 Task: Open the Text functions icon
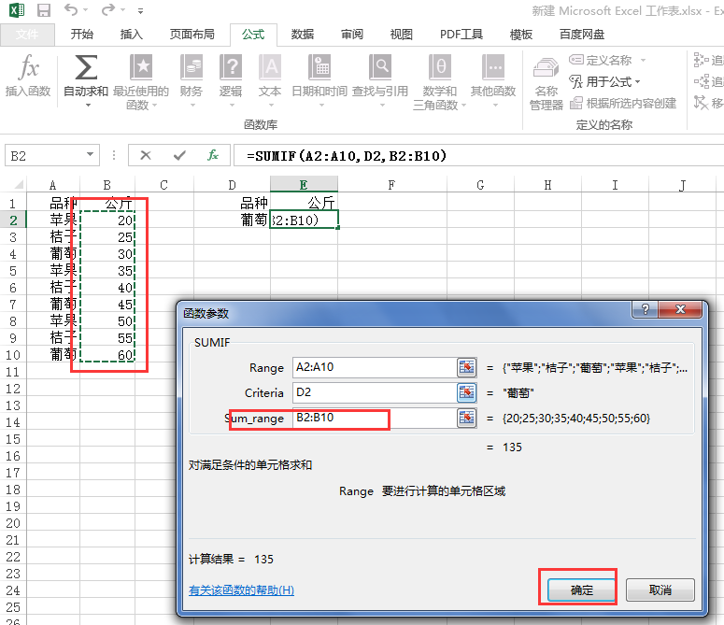click(x=270, y=67)
